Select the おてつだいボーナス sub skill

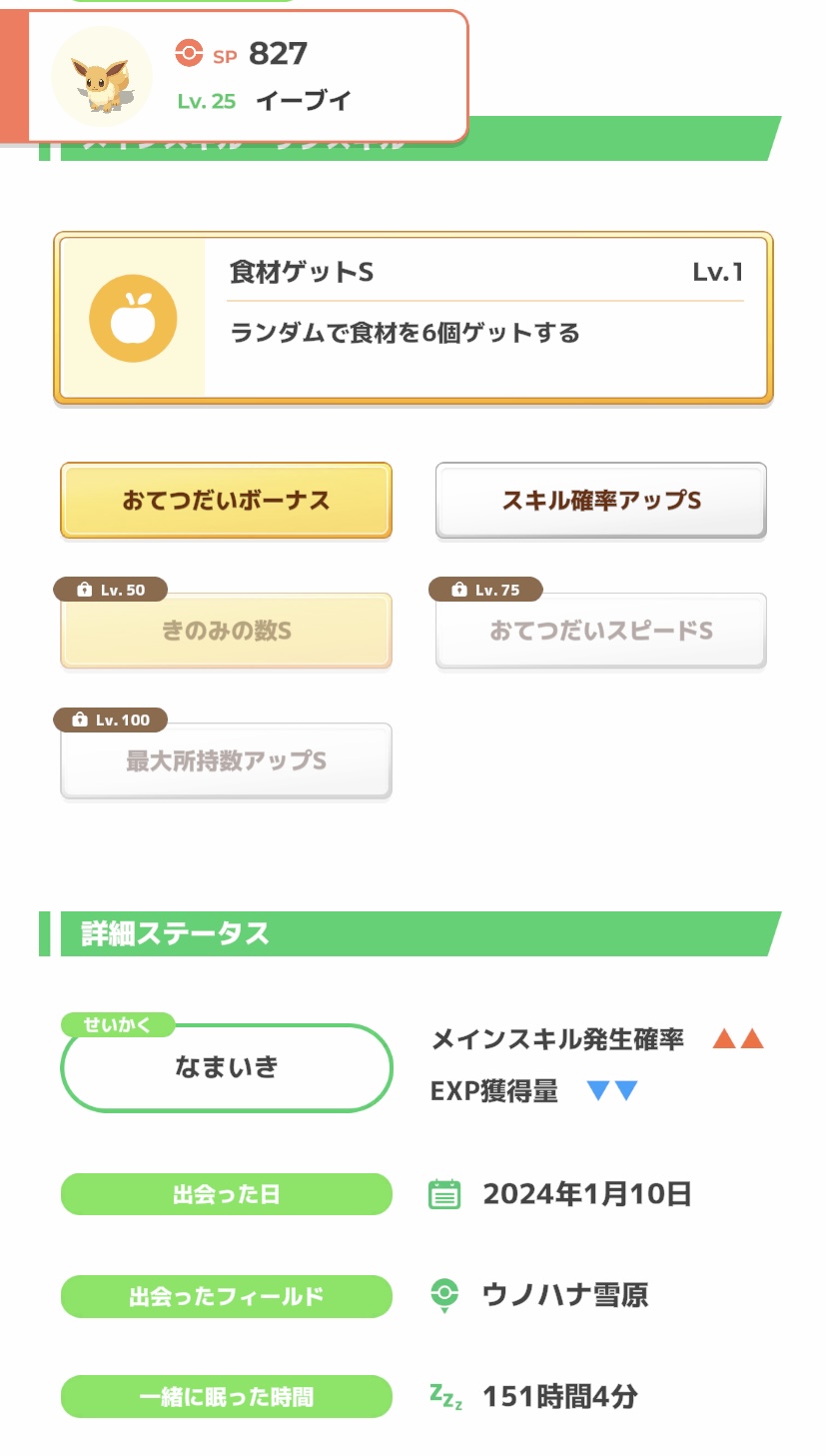(x=226, y=501)
